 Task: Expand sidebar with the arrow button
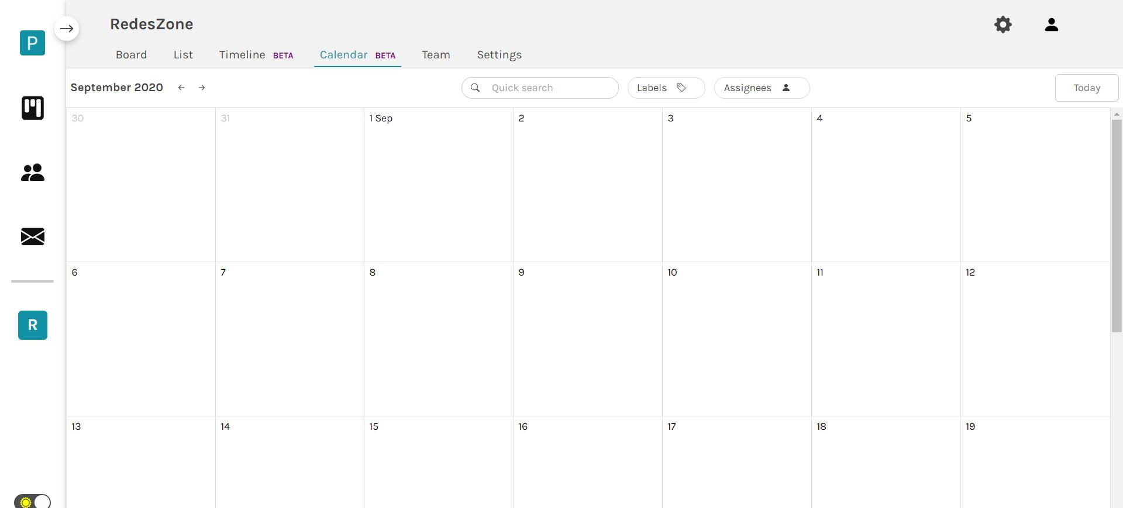67,29
